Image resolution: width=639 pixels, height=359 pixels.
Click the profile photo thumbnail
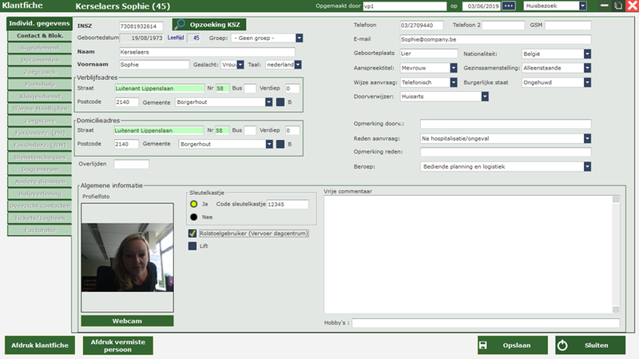(126, 257)
